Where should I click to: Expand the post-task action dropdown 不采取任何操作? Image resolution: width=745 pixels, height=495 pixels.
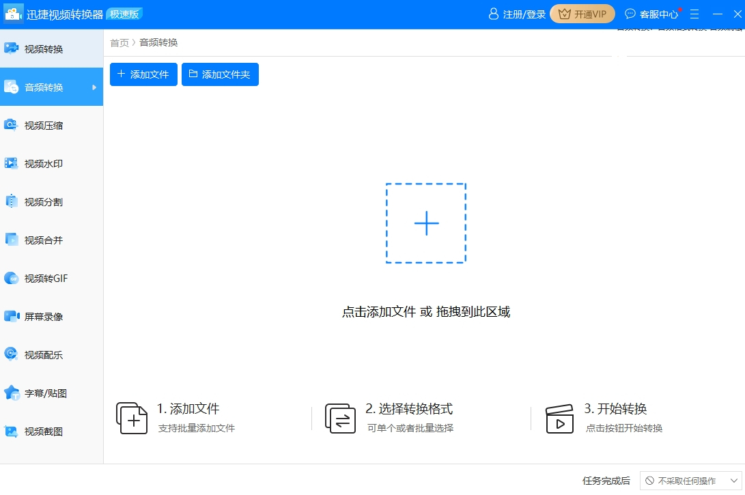pos(691,480)
